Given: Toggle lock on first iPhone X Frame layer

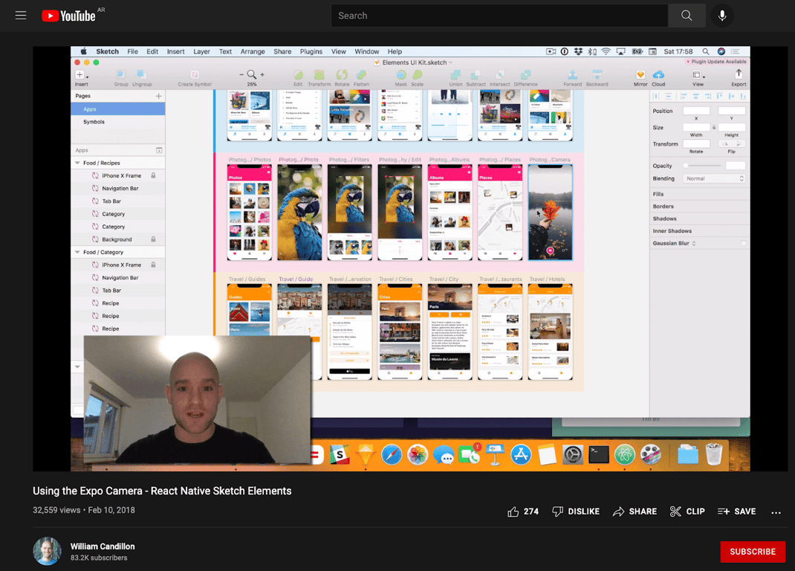Looking at the screenshot, I should click(x=153, y=175).
